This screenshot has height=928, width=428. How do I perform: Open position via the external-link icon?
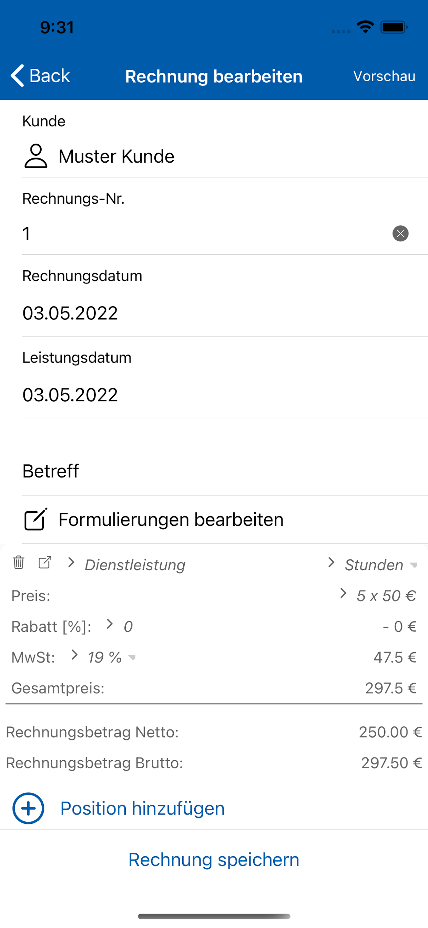tap(45, 562)
